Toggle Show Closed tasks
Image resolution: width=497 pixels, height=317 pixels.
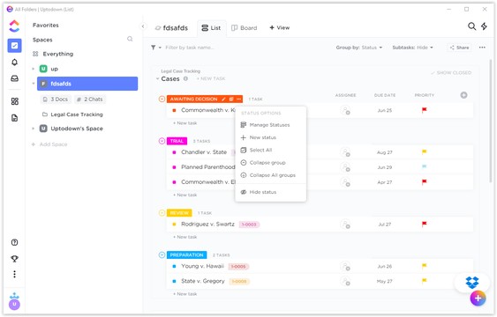point(451,73)
